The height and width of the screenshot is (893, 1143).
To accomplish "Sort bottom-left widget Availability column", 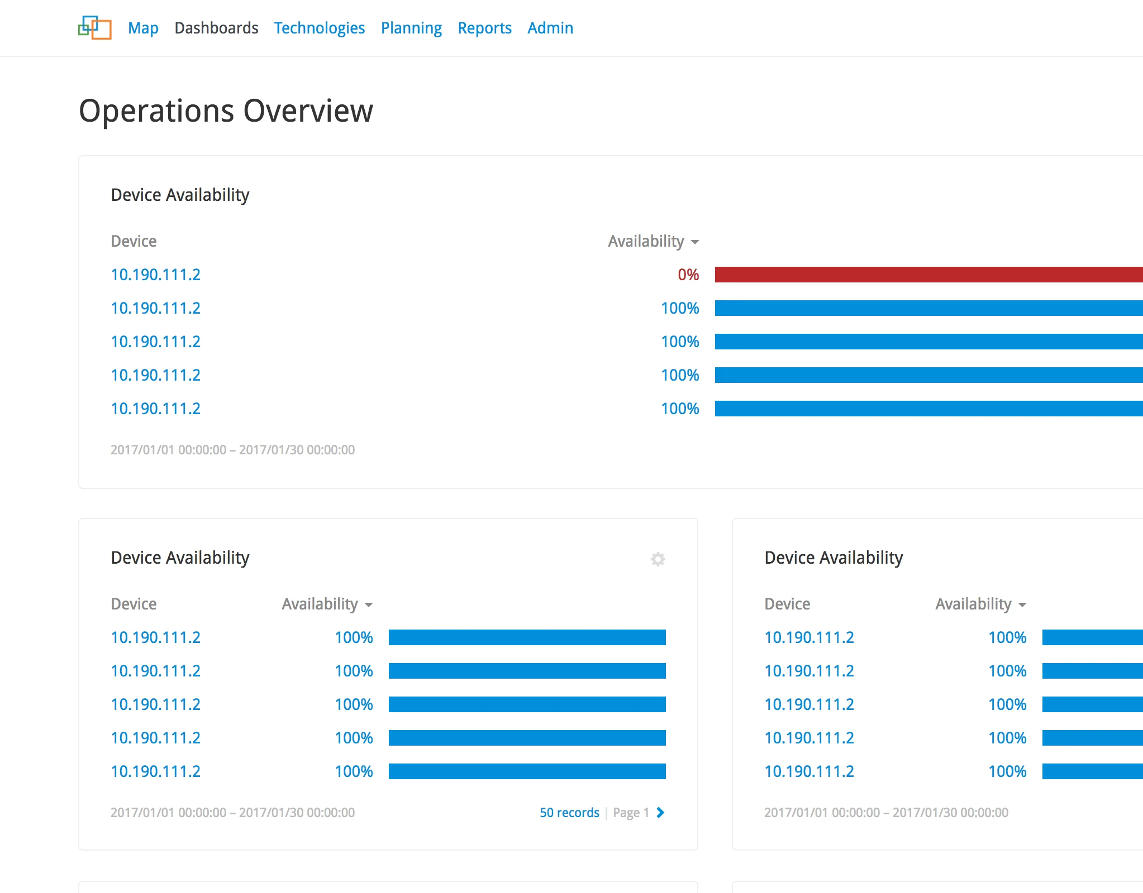I will tap(326, 604).
